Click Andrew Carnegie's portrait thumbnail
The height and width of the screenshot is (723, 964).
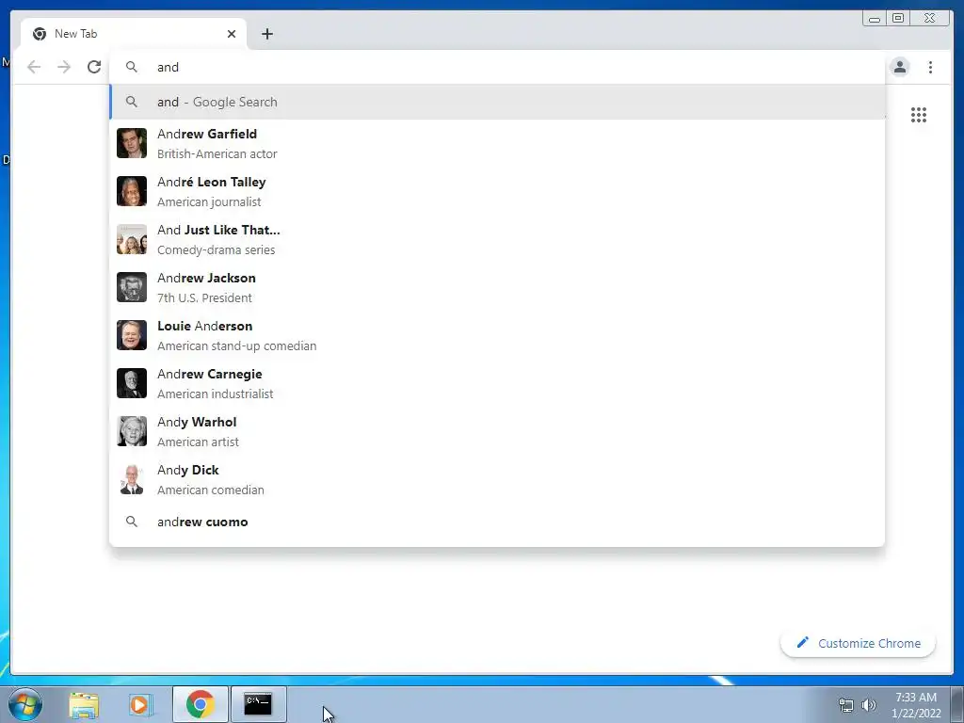(x=132, y=383)
